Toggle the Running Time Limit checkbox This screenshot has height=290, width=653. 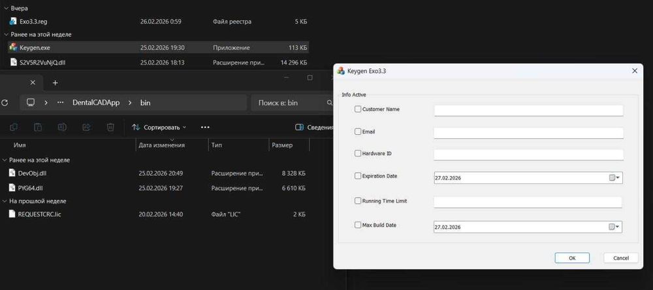click(358, 201)
